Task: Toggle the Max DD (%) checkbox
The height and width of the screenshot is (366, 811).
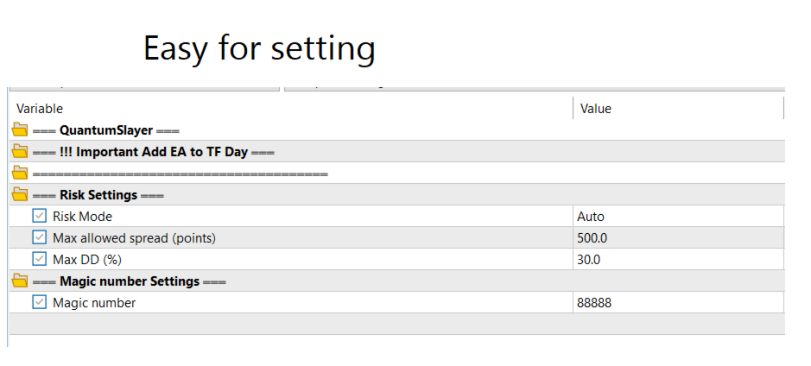Action: 39,259
